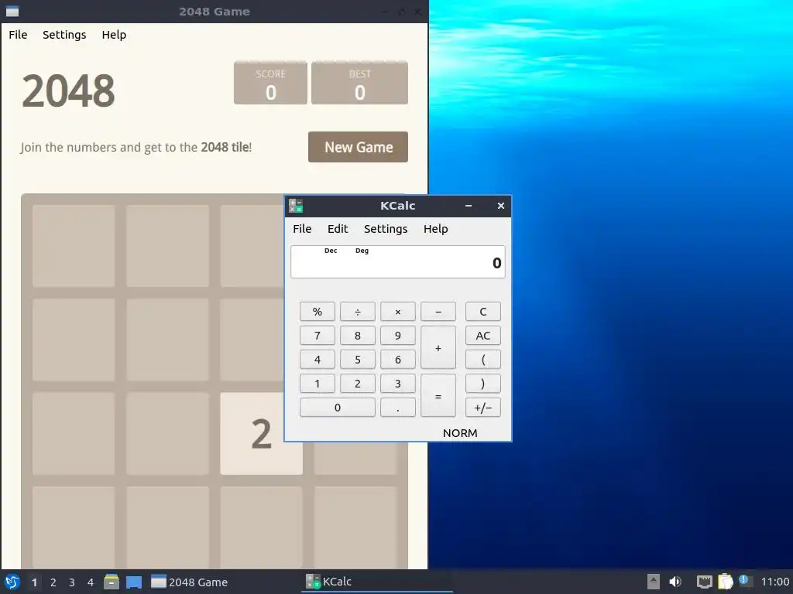
Task: Click the BEST score box in 2048
Action: tap(359, 83)
